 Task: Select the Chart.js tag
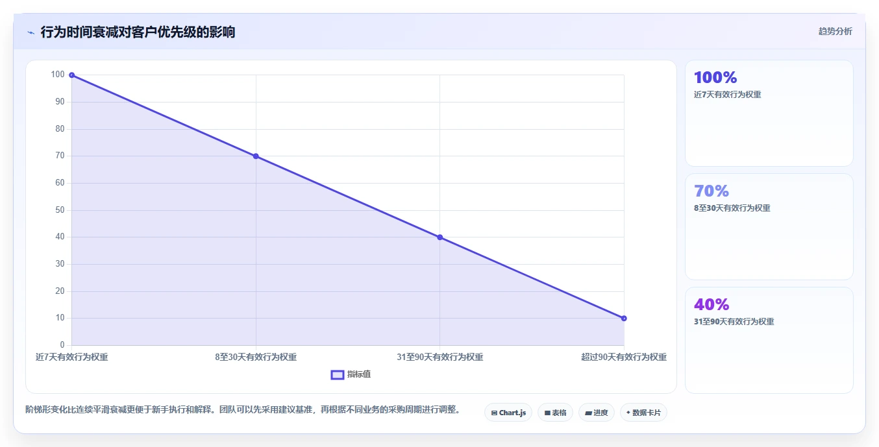[x=508, y=413]
